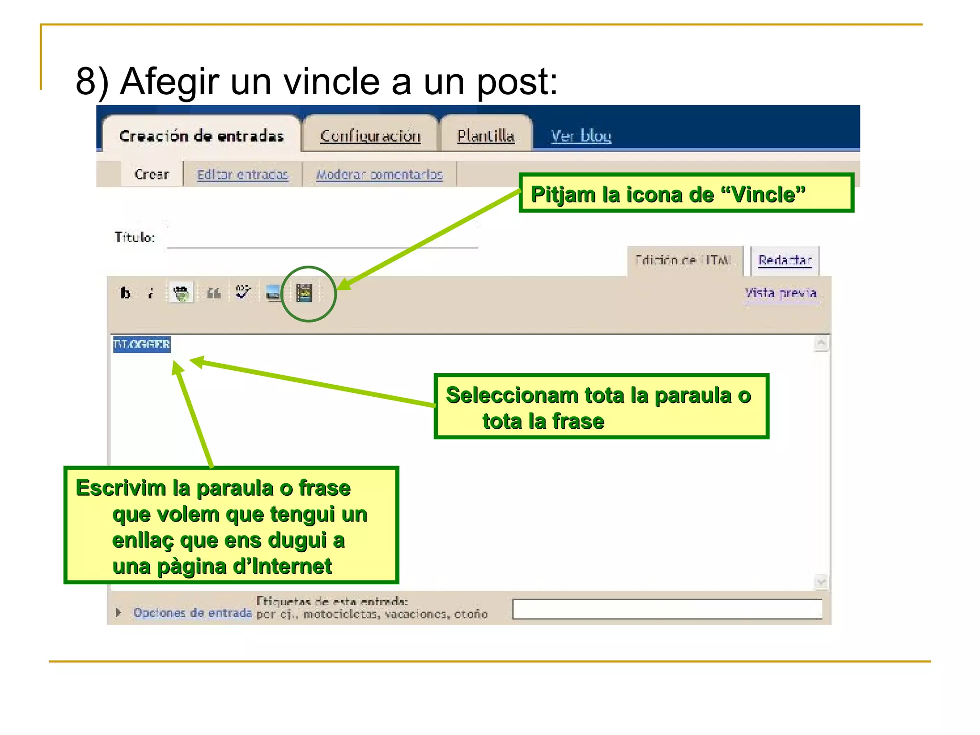
Task: Select the Crear sub-tab
Action: tap(152, 174)
